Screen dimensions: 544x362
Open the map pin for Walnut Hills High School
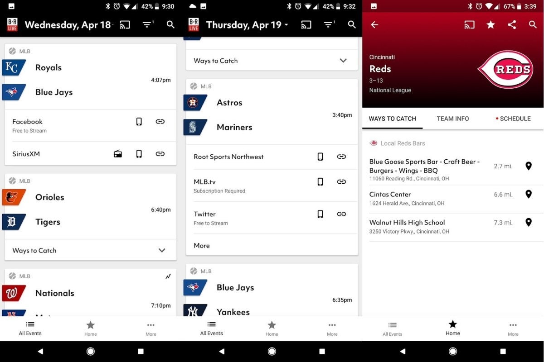click(x=528, y=223)
